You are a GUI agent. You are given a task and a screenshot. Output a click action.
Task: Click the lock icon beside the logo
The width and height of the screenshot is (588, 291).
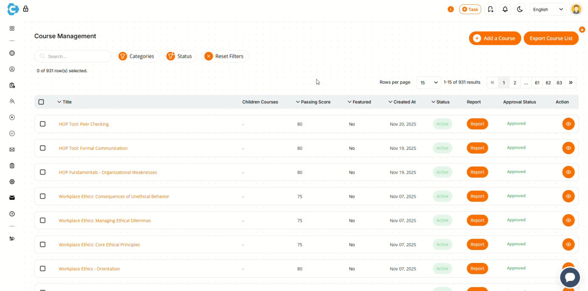click(26, 9)
